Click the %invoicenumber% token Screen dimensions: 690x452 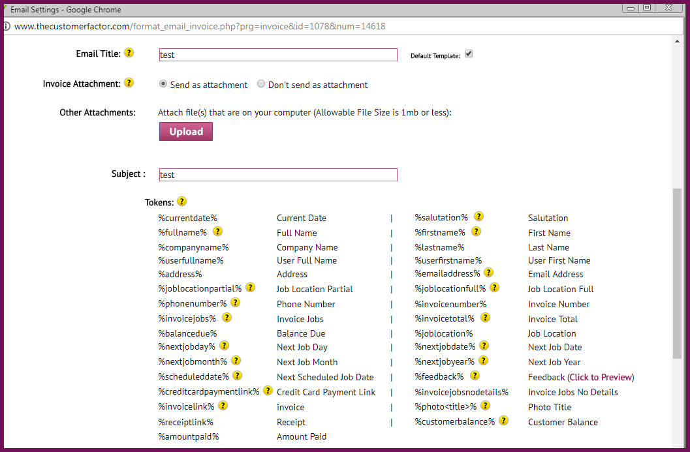pyautogui.click(x=450, y=304)
